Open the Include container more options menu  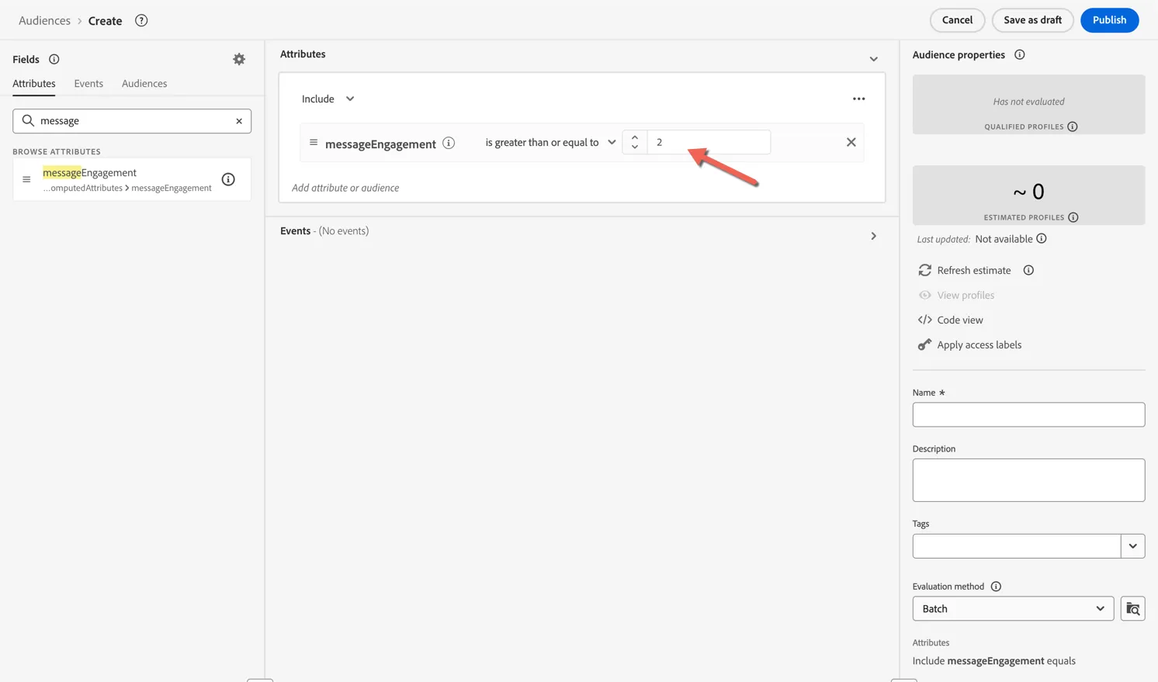[x=858, y=99]
